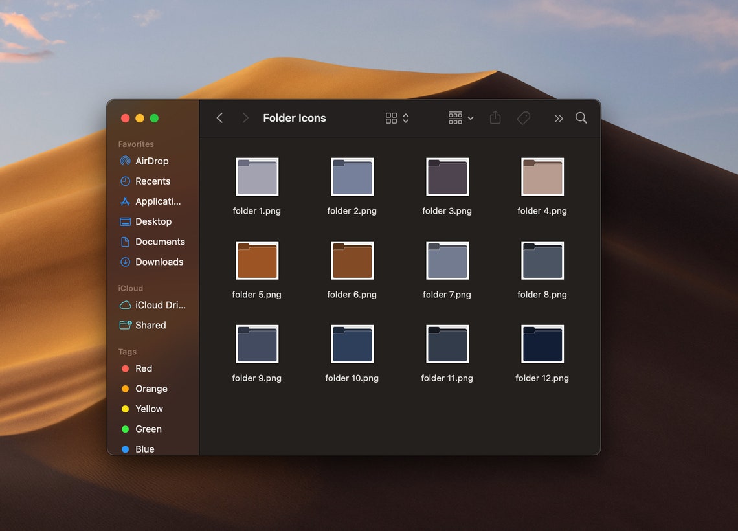Activate the search field

581,118
